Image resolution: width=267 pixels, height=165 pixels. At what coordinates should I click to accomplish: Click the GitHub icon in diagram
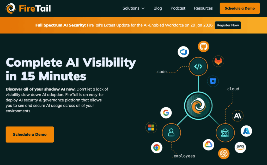pyautogui.click(x=203, y=47)
